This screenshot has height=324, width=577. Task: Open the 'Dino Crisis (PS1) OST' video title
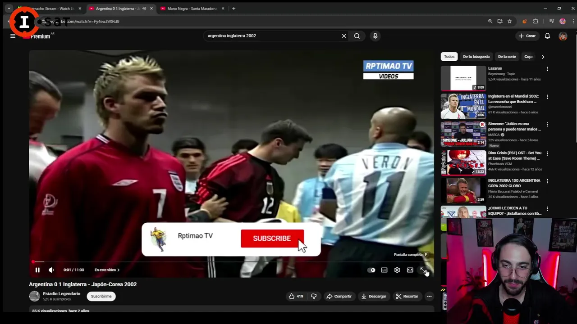coord(514,156)
